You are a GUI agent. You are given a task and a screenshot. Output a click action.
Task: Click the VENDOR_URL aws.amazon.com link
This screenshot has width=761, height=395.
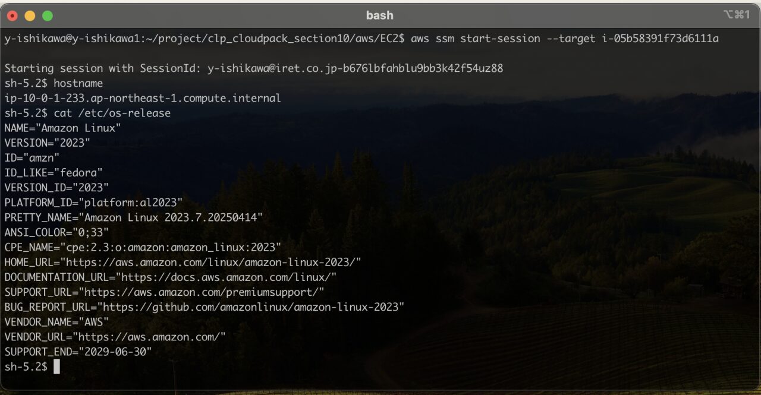pos(152,337)
